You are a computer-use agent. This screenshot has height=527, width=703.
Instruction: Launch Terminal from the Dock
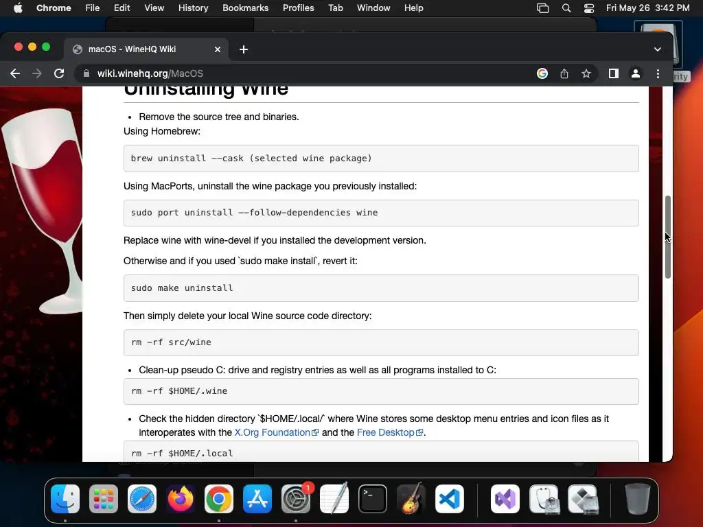coord(373,499)
